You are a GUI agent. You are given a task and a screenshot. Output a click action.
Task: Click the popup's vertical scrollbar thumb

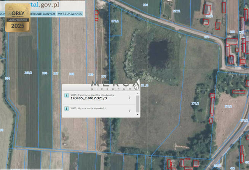coord(137,104)
